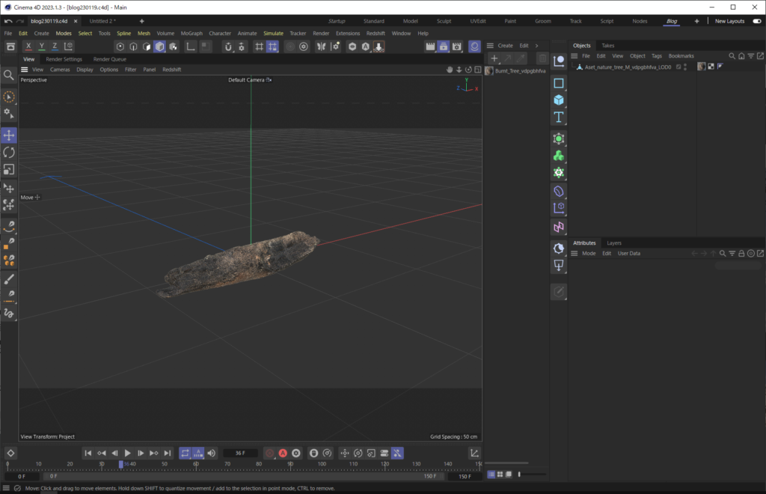Image resolution: width=766 pixels, height=494 pixels.
Task: Toggle autokeying with the red record button
Action: coord(283,453)
